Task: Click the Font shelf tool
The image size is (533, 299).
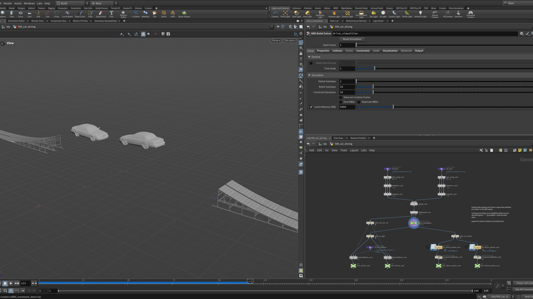Action: coord(111,14)
